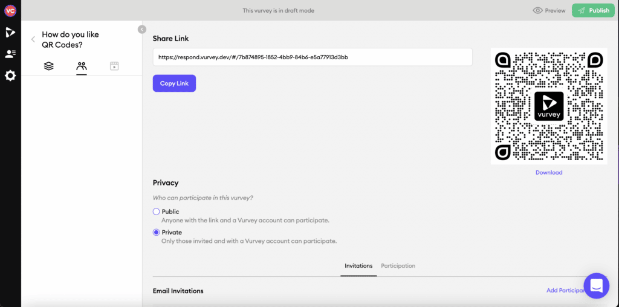Viewport: 619px width, 307px height.
Task: Open the Vurvey home logo icon
Action: [10, 33]
